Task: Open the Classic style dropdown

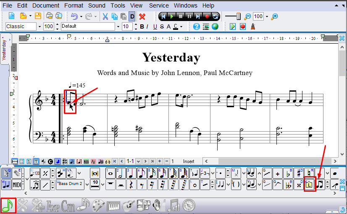Action: [39, 26]
